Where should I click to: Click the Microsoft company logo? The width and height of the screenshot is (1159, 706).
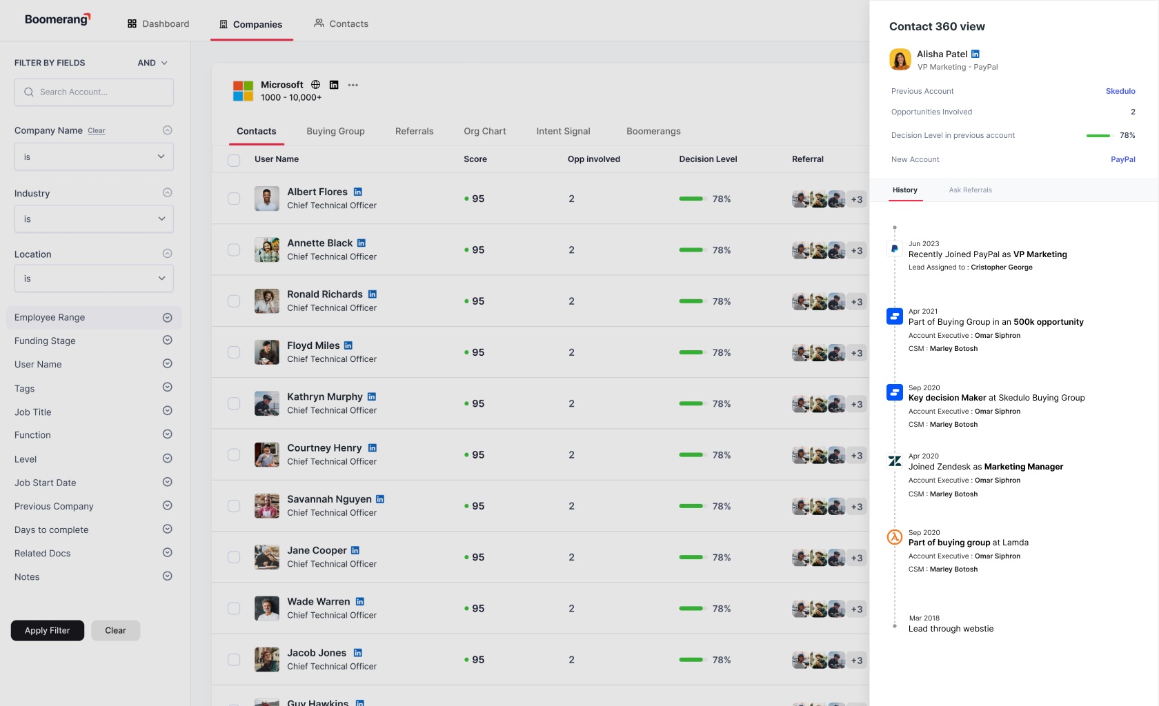[x=243, y=91]
